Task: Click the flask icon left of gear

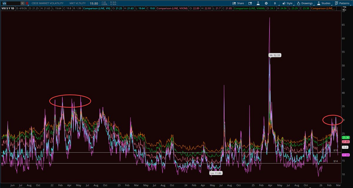Action: pos(258,3)
